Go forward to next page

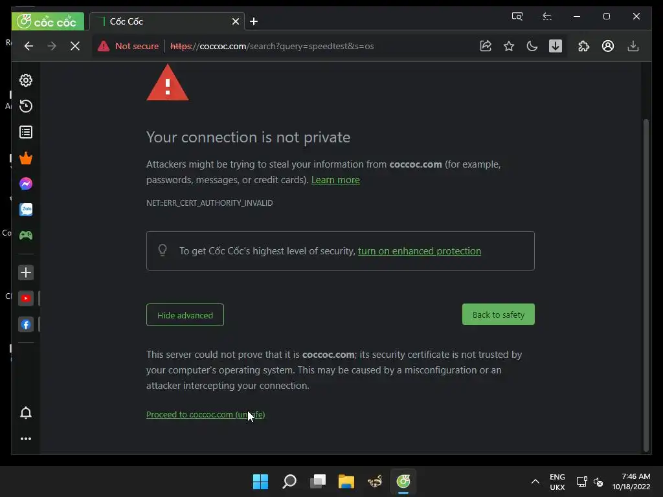click(x=52, y=46)
